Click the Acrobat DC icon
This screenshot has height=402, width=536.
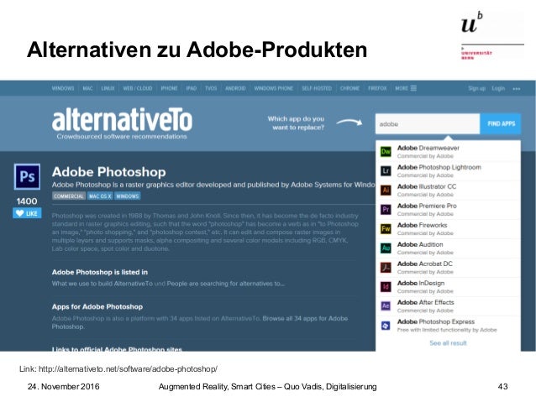(386, 267)
